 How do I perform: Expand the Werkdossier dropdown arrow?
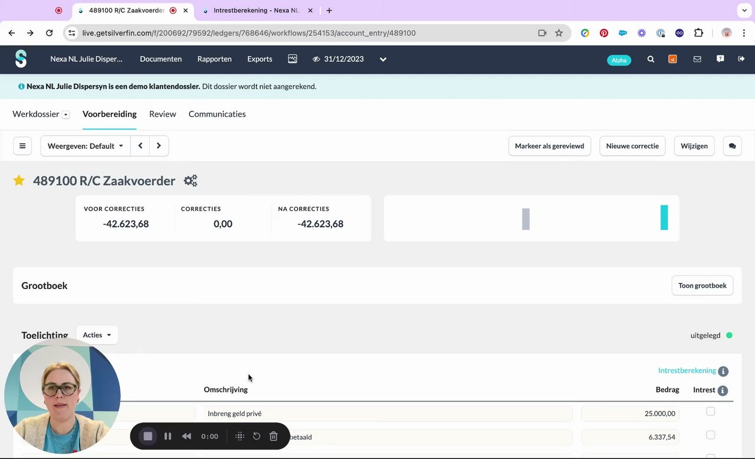(x=66, y=114)
